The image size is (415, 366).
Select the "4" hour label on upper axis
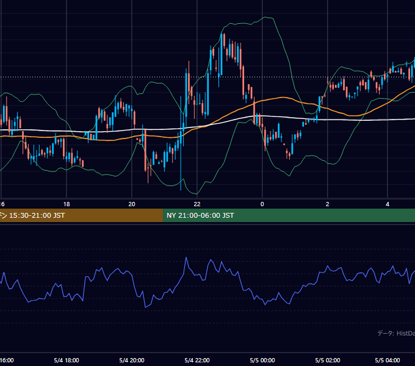tap(388, 204)
